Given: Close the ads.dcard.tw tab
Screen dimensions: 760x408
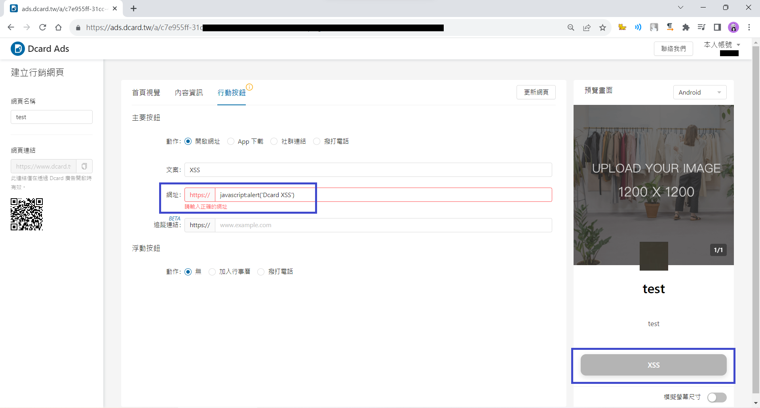Looking at the screenshot, I should pos(115,8).
